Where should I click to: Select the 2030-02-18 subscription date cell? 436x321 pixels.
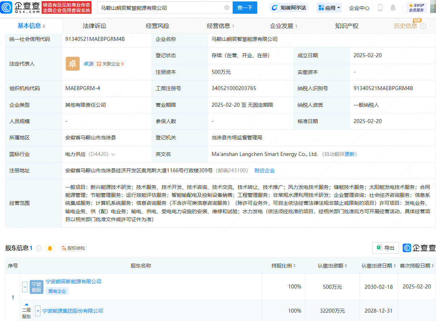379,287
